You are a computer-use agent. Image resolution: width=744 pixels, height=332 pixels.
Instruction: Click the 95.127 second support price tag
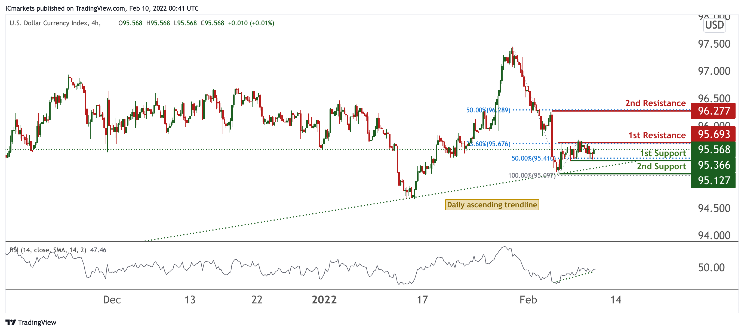714,181
